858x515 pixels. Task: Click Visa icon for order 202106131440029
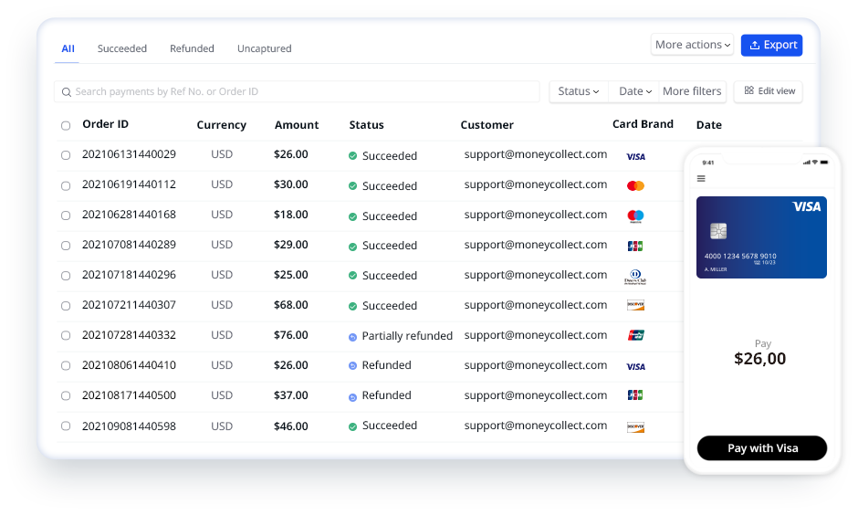[635, 156]
